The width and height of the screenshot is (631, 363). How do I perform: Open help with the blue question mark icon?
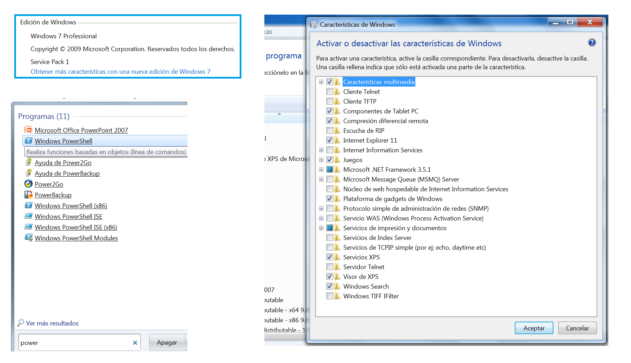click(592, 43)
